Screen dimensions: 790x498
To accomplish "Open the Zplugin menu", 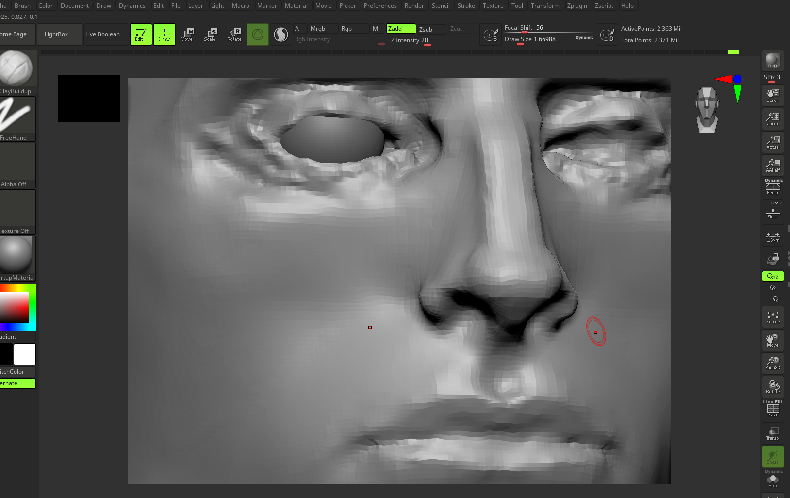I will pos(576,6).
